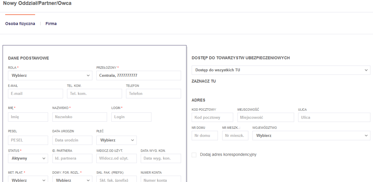The width and height of the screenshot is (373, 182).
Task: Switch to the Firma tab
Action: [x=51, y=24]
